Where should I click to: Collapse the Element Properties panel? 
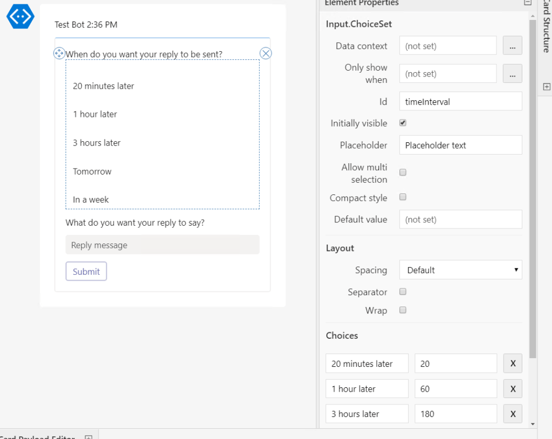tap(527, 3)
